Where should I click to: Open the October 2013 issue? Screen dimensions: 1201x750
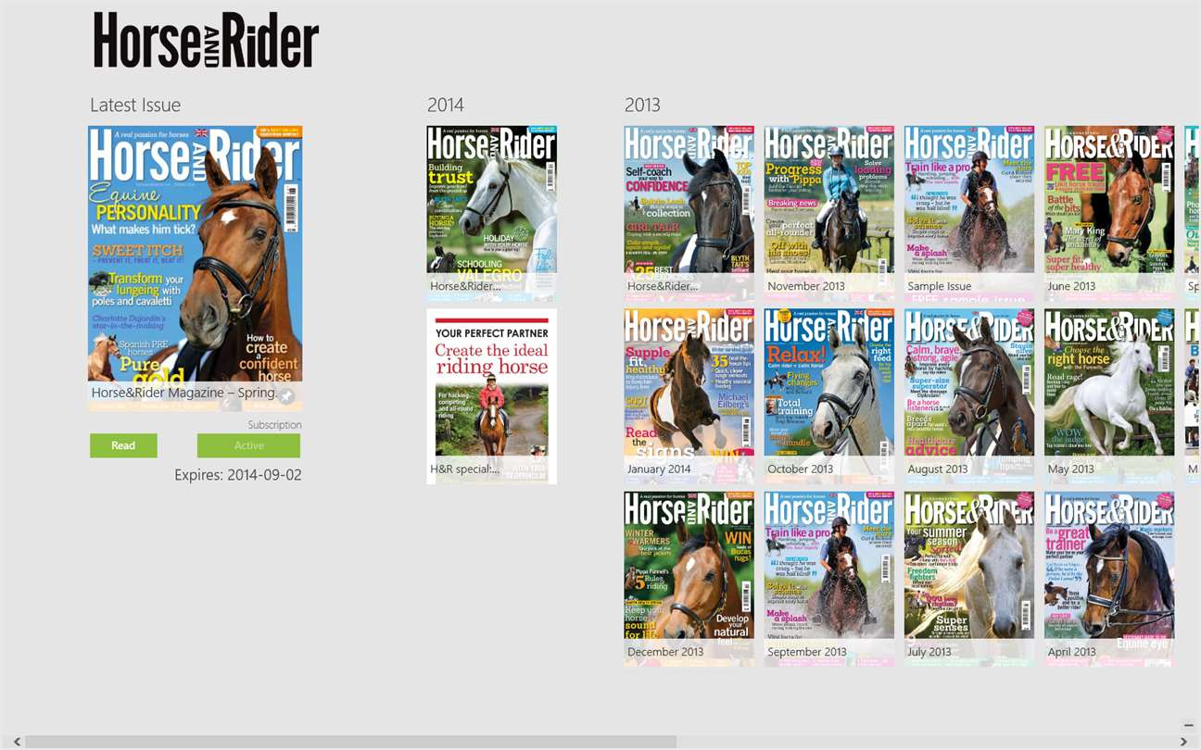828,396
